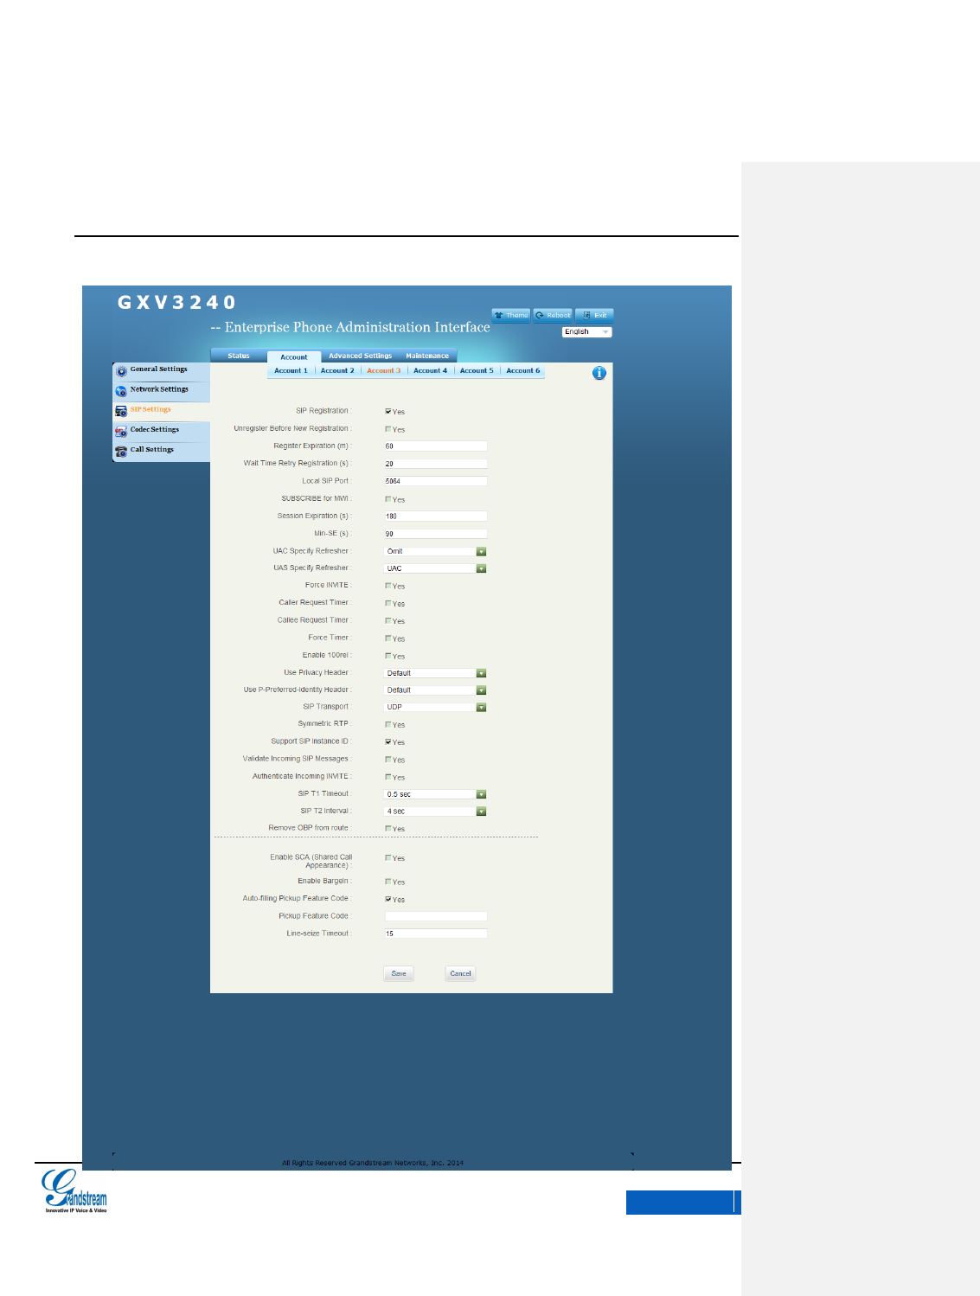This screenshot has height=1296, width=980.
Task: Click the Network Settings globe icon
Action: [121, 391]
